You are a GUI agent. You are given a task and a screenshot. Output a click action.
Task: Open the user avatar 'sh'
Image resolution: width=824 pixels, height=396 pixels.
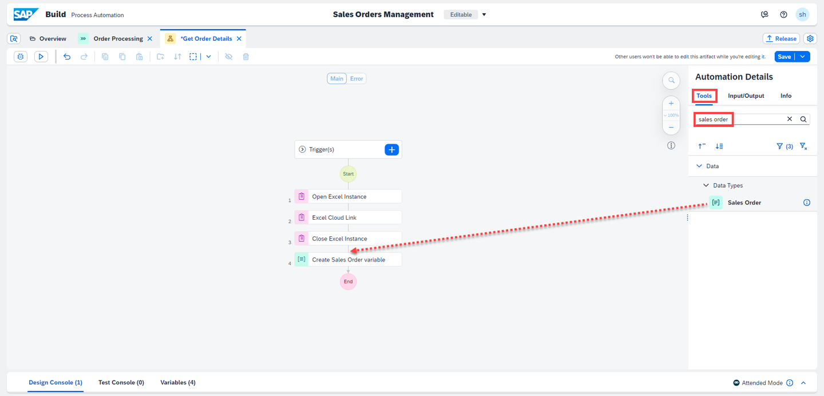(803, 14)
